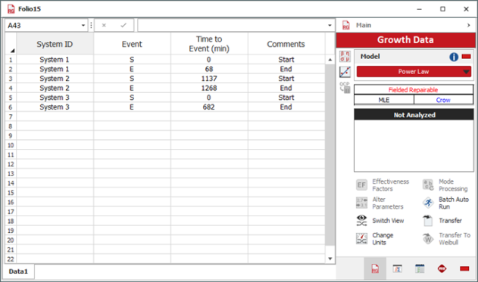Click the Comments column header
Screen dimensions: 478x282
(x=286, y=44)
